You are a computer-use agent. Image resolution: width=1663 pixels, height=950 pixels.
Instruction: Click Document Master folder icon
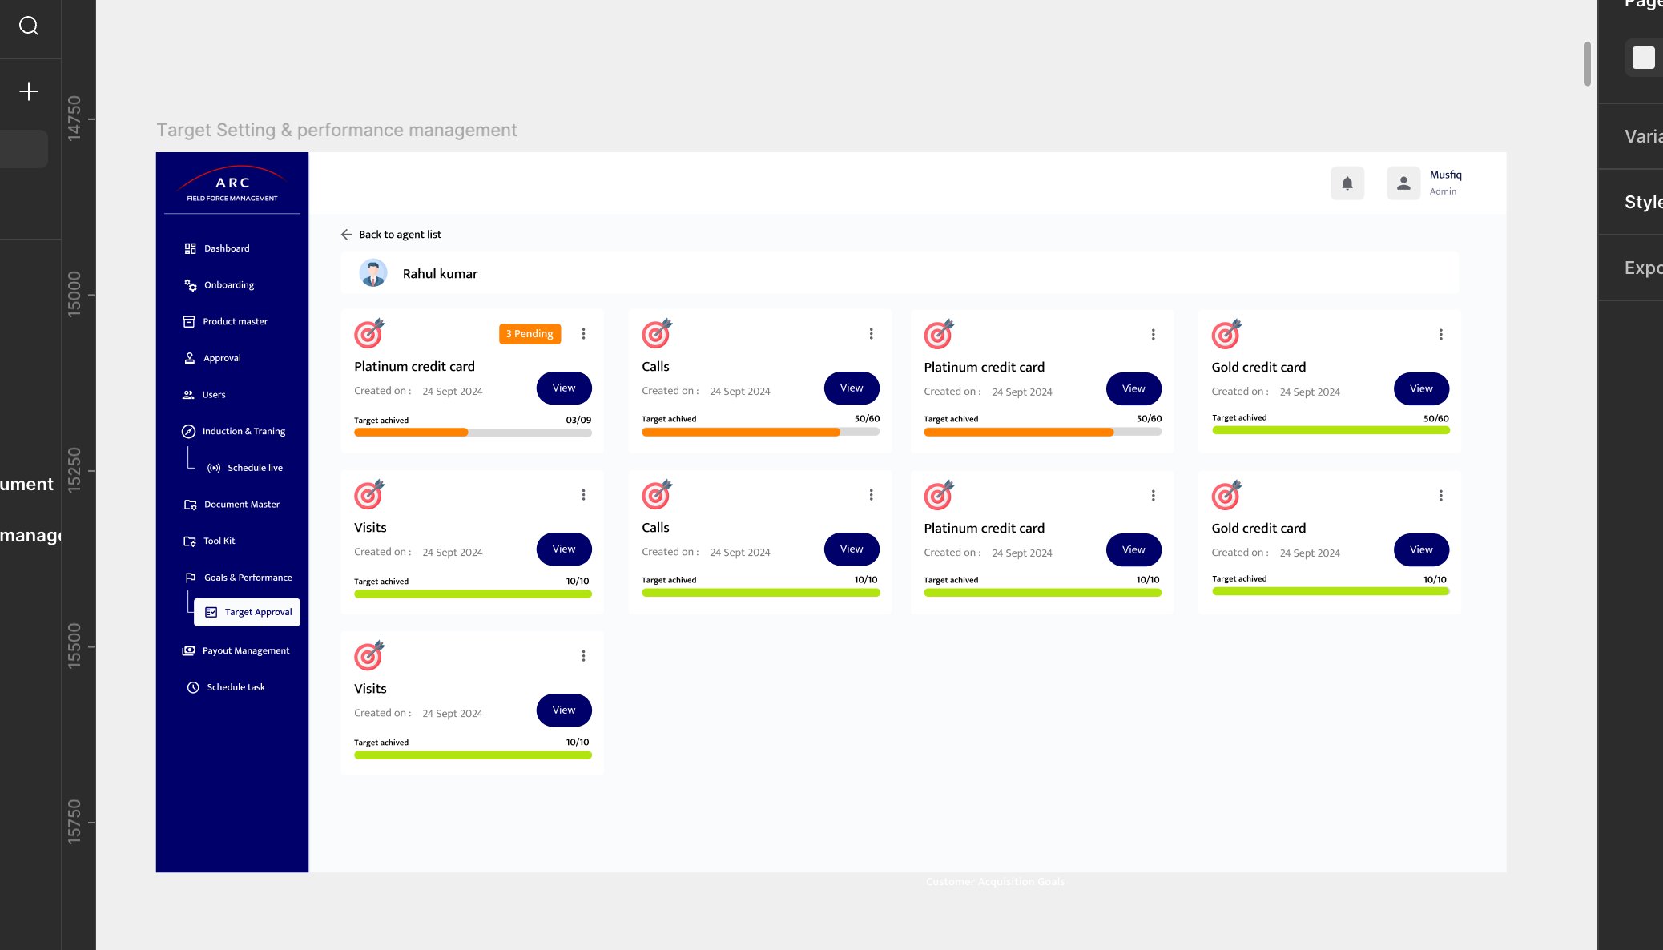coord(190,505)
